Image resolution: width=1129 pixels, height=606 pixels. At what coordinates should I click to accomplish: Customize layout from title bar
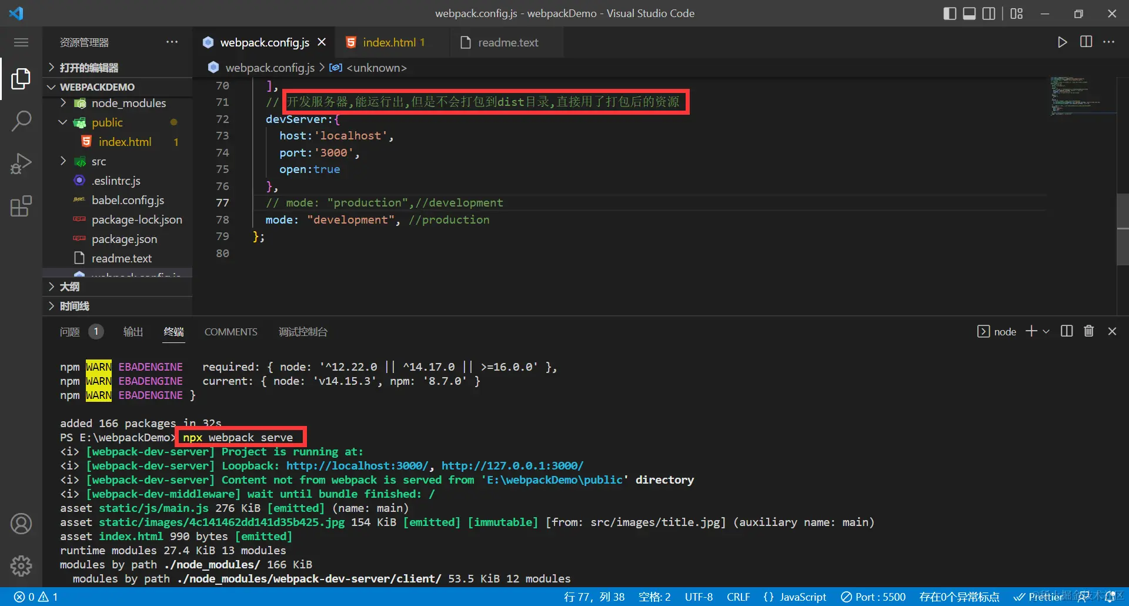(1017, 14)
